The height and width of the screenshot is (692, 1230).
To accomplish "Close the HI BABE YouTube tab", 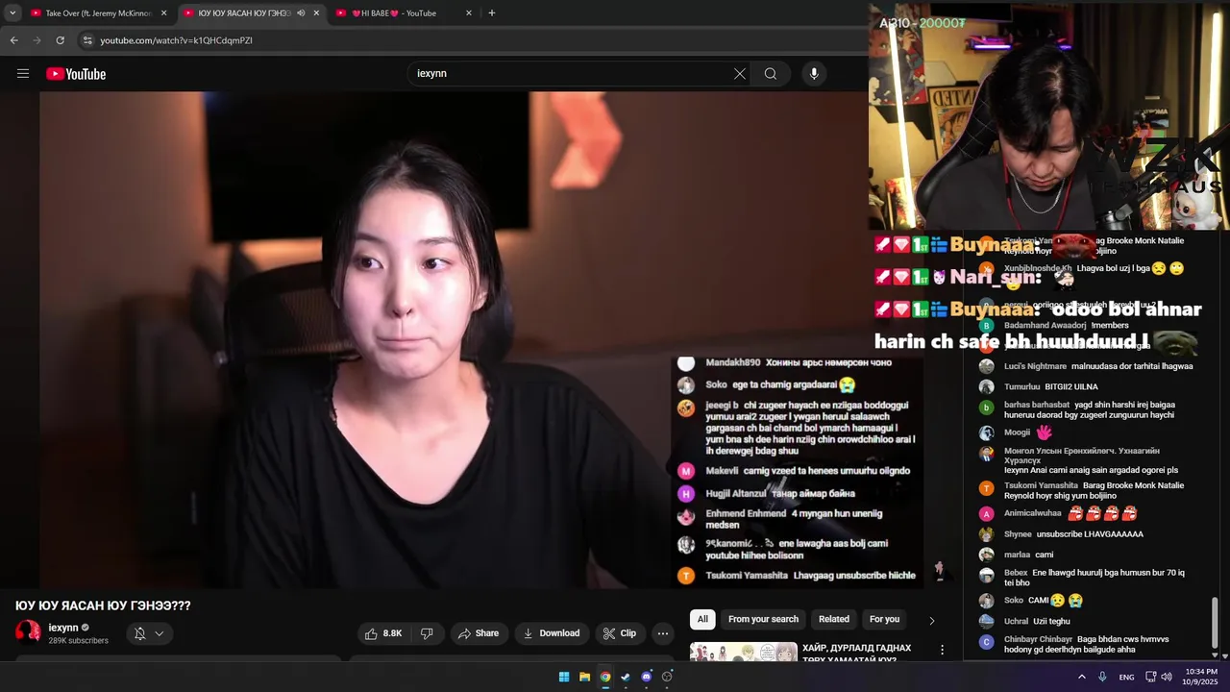I will pos(469,13).
